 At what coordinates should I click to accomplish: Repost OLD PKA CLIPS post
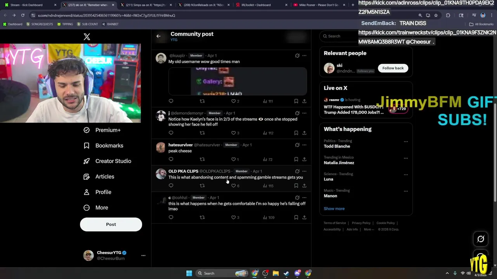tap(202, 186)
